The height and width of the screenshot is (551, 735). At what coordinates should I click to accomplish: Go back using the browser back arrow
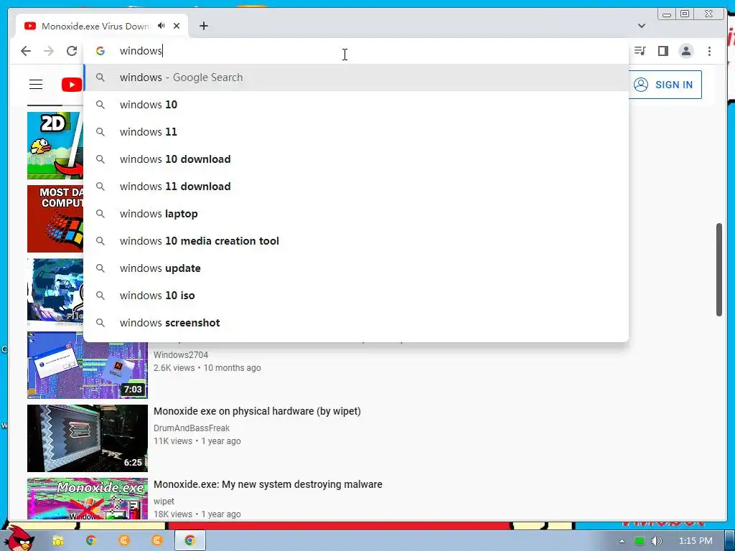[x=26, y=51]
